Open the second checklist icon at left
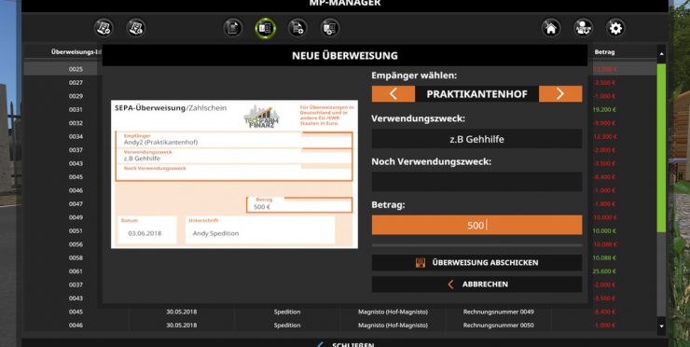The image size is (690, 347). click(136, 28)
